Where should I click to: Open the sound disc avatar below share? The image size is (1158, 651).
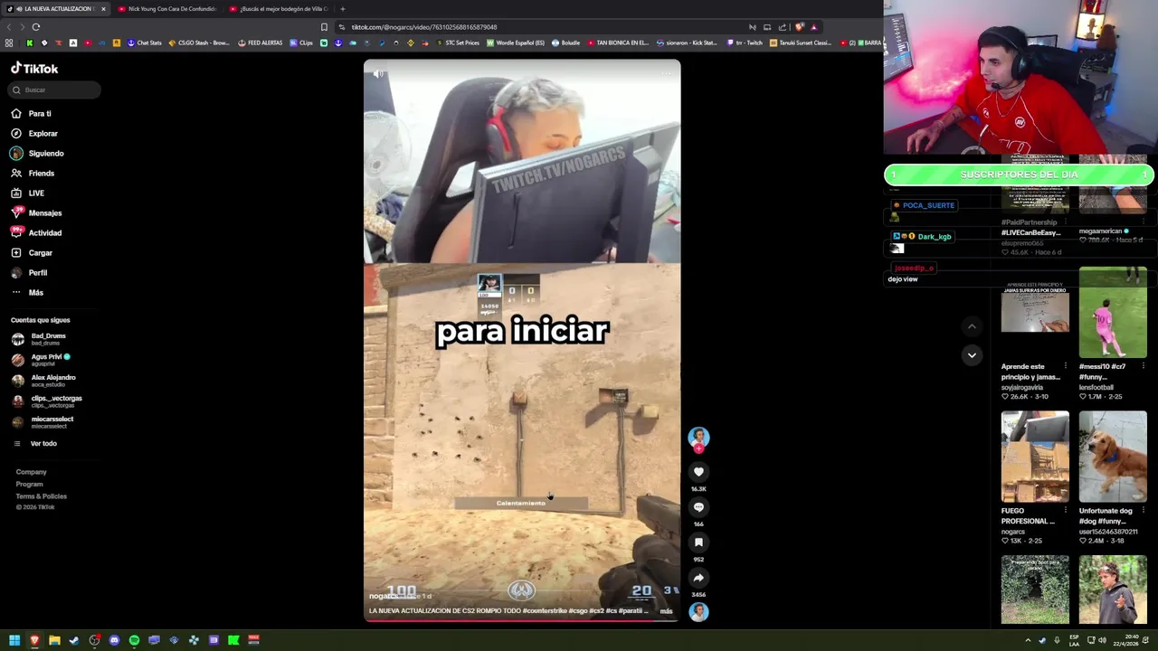coord(698,612)
